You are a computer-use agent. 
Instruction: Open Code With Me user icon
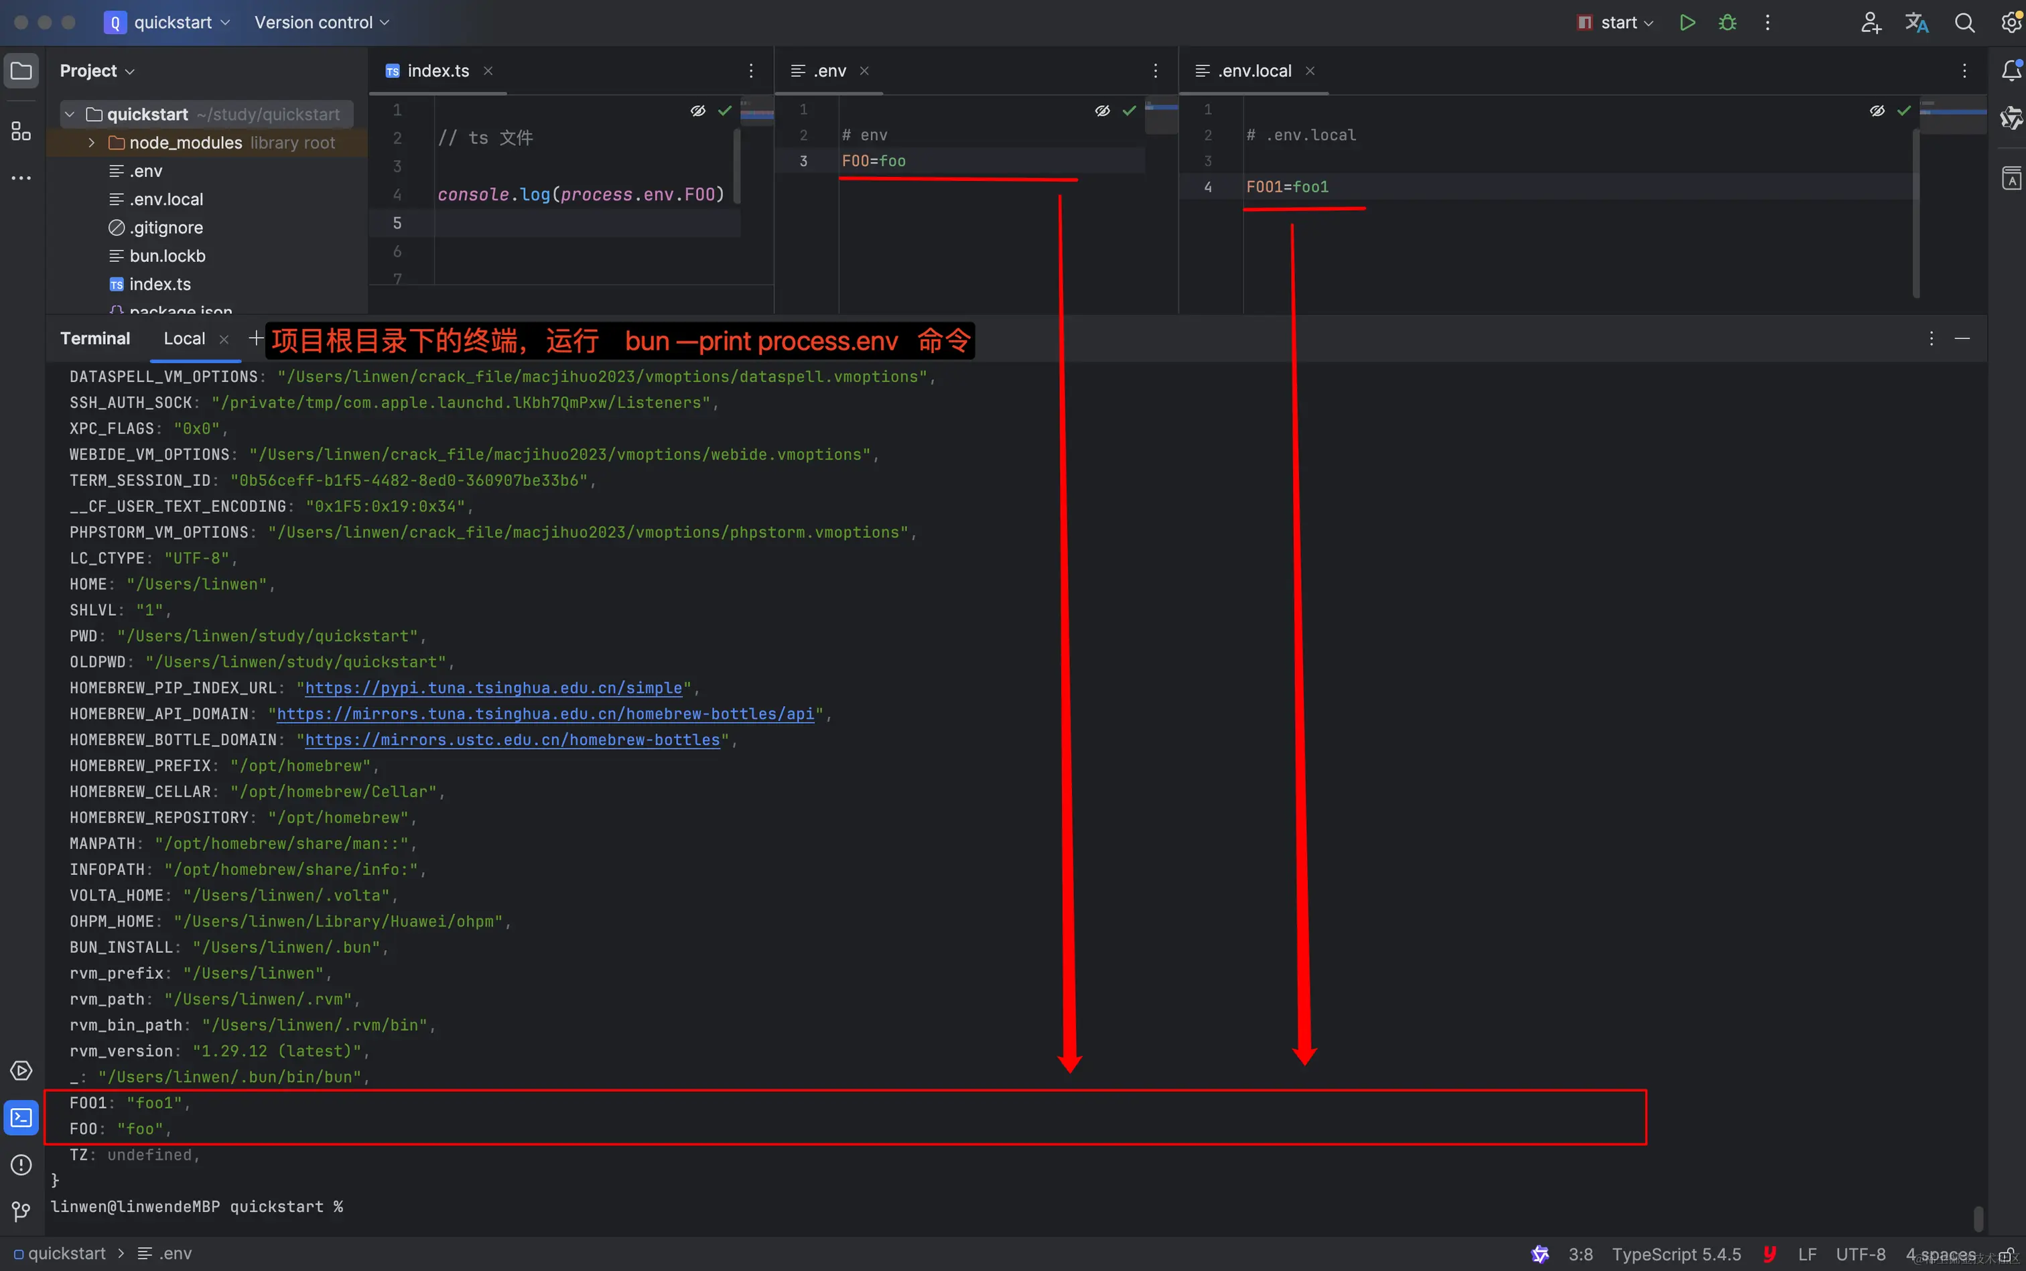tap(1871, 23)
